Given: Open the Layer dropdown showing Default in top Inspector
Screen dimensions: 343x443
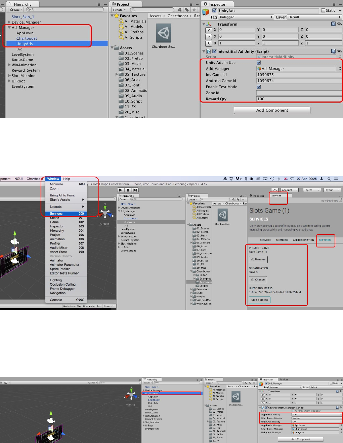Looking at the screenshot, I should 314,17.
